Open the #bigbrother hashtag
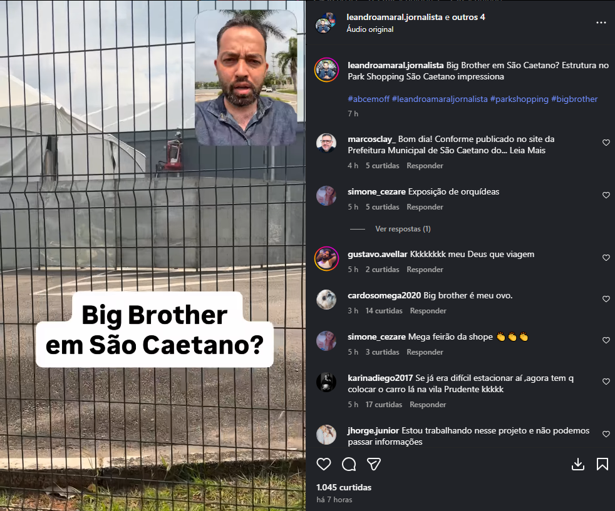Screen dimensions: 615x511 pos(574,99)
